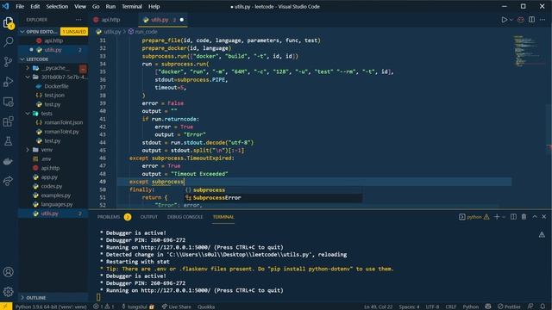Open the Extensions view
552x310 pixels.
pyautogui.click(x=8, y=121)
